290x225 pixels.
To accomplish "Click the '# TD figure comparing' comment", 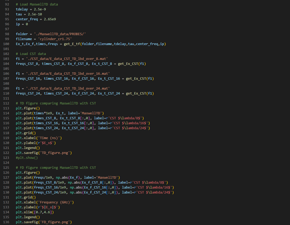I will coord(56,103).
